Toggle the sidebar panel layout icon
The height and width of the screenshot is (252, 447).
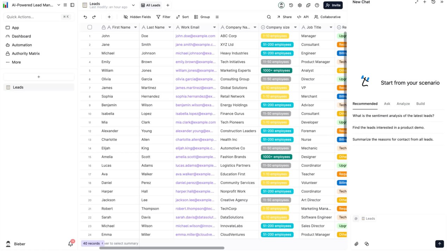point(72,5)
